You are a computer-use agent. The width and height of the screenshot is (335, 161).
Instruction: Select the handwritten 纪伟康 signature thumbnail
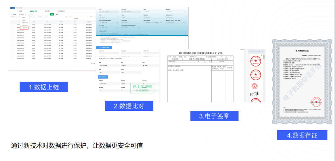[x=256, y=94]
